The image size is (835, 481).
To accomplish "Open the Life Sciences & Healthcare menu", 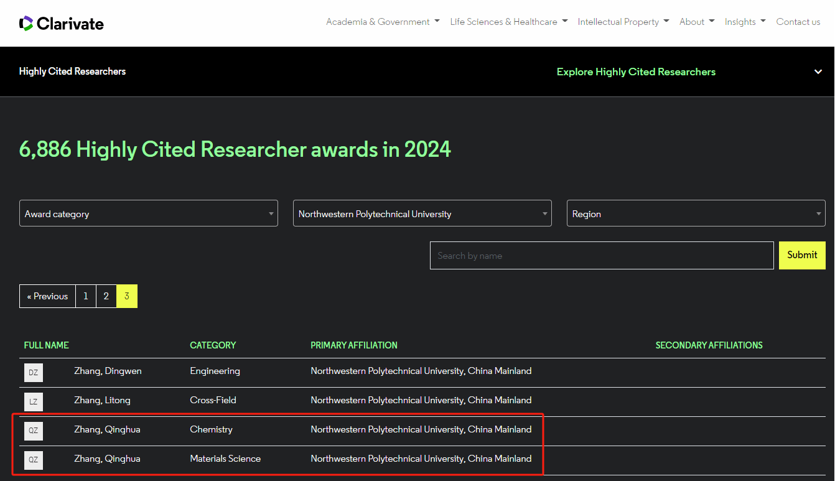I will point(508,22).
